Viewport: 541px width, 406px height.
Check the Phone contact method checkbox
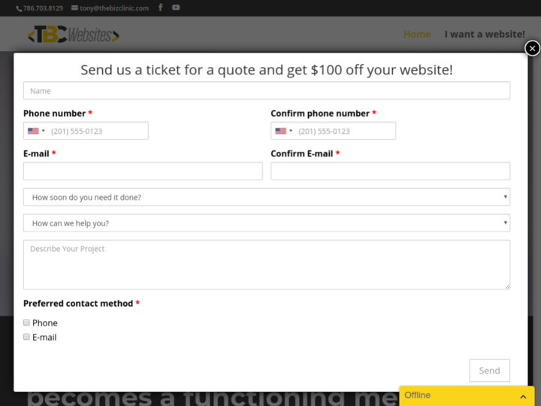tap(27, 323)
